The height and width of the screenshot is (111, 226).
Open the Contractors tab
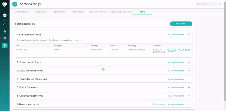(78, 12)
